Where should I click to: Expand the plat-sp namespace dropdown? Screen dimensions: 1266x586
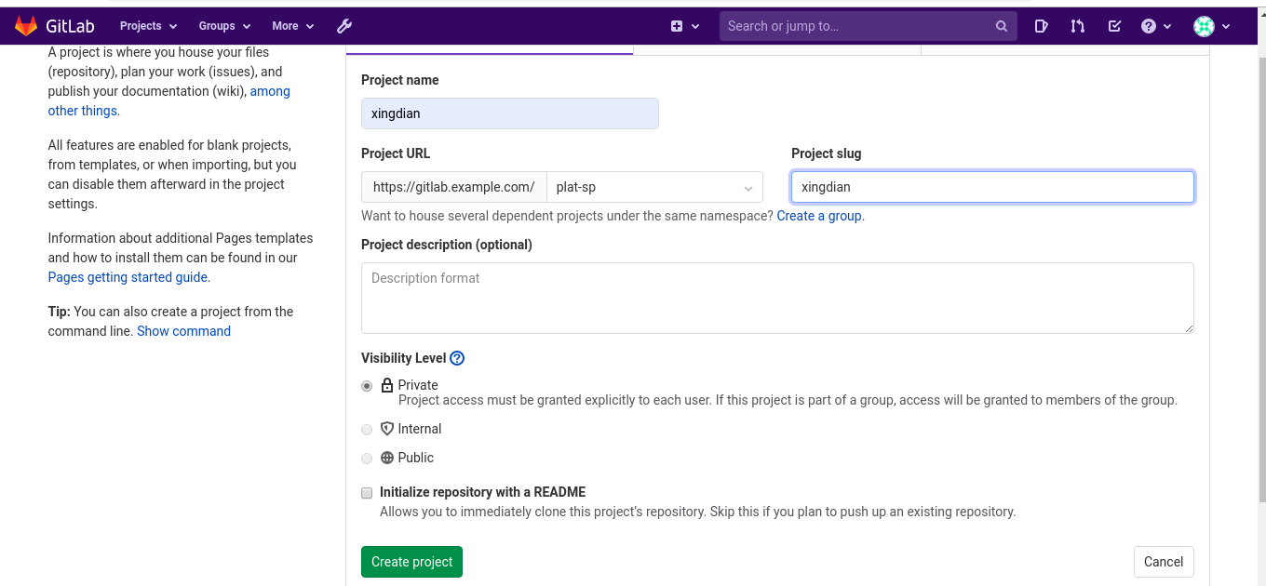[x=654, y=187]
